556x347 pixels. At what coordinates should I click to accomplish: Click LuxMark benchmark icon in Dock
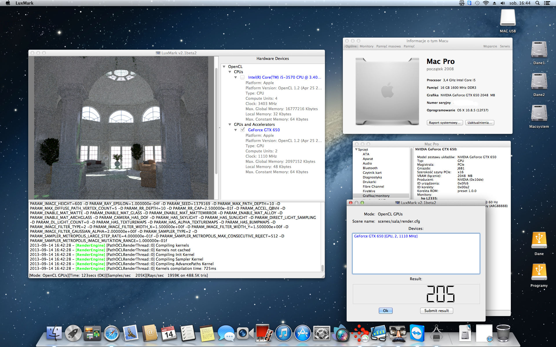360,333
